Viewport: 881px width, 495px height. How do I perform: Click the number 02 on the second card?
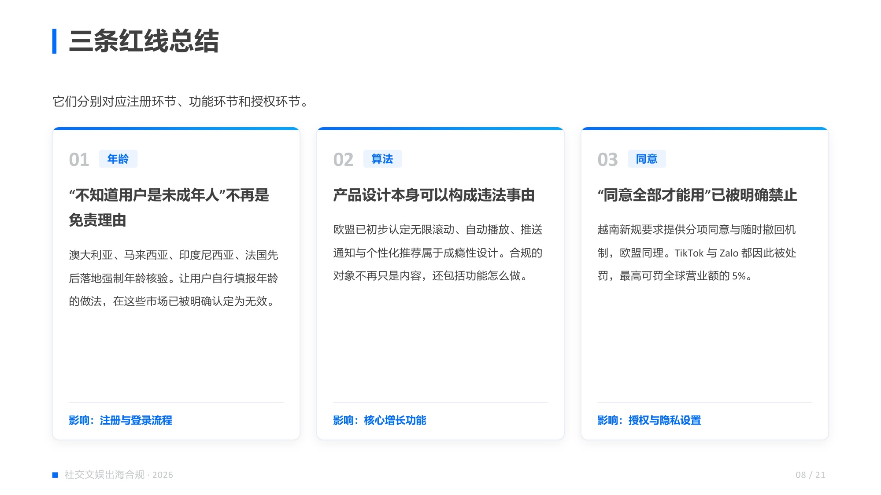pos(343,159)
